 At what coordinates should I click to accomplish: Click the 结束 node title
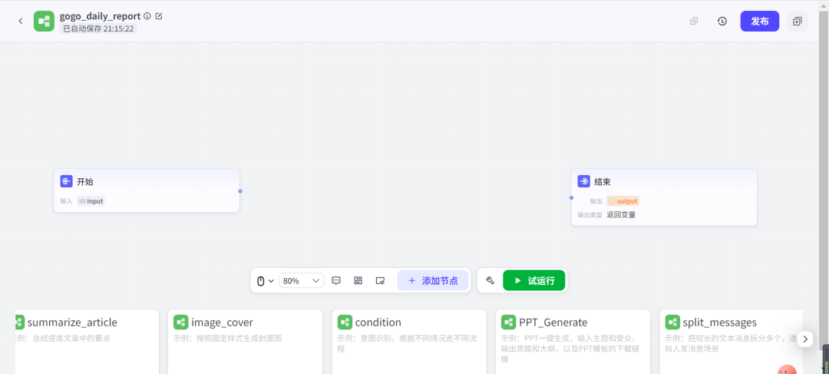pyautogui.click(x=603, y=181)
